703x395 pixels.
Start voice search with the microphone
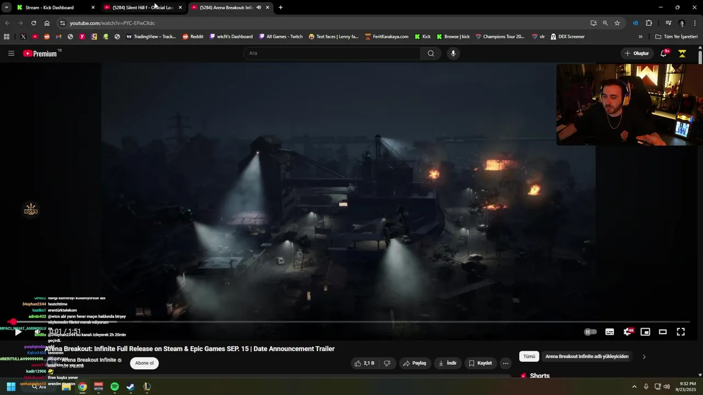[453, 53]
